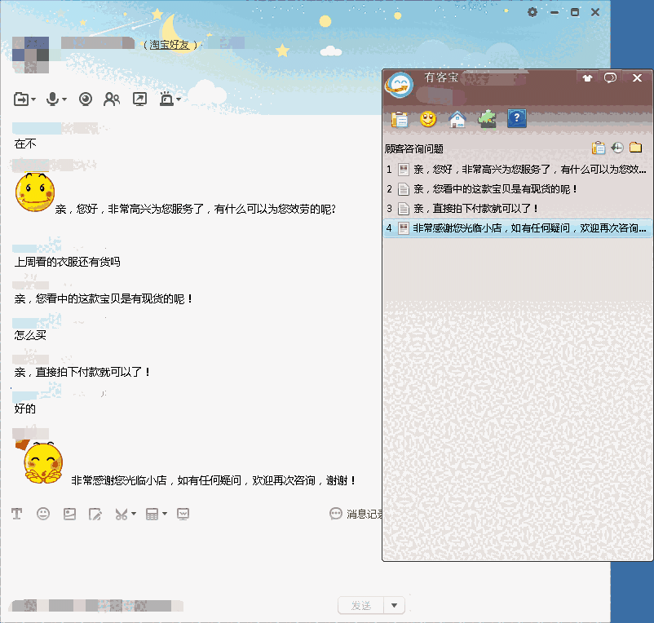Close the 有客宝 panel

coord(637,78)
